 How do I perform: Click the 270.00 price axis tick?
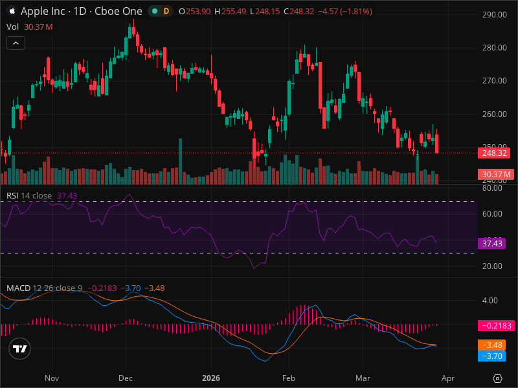tap(494, 80)
